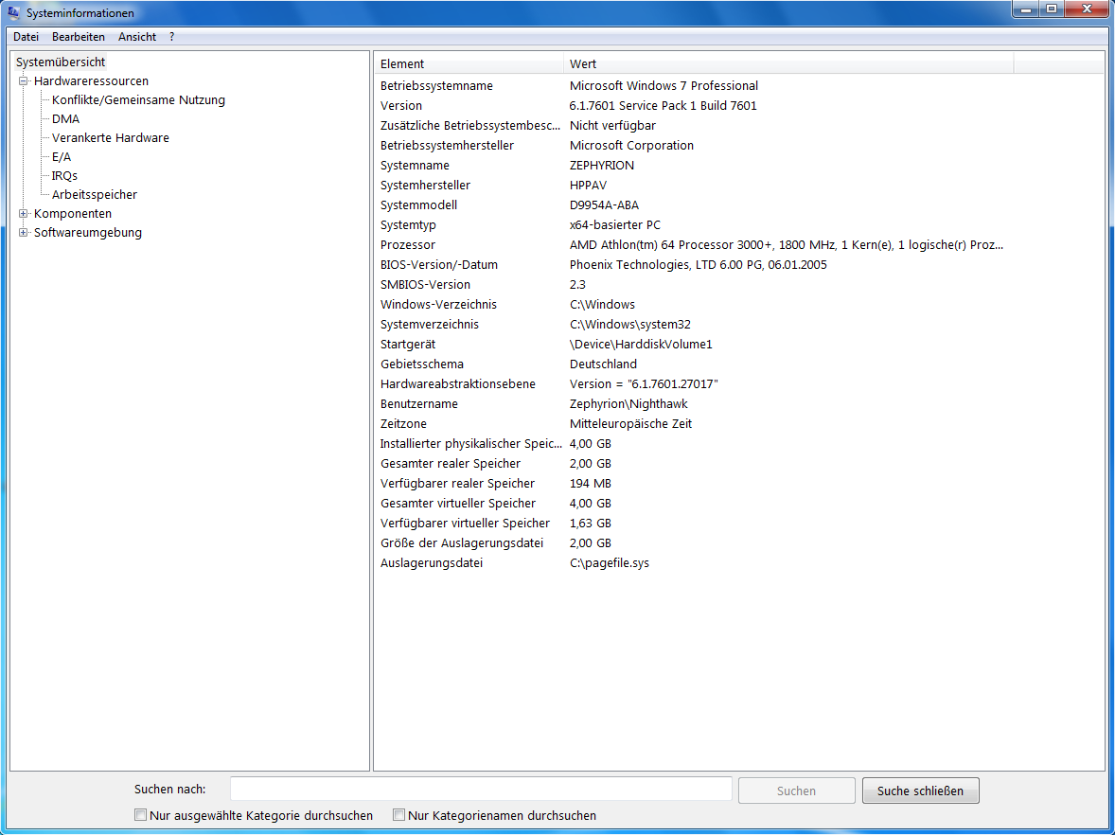Select the Zeitzone row
The height and width of the screenshot is (835, 1115).
[739, 424]
